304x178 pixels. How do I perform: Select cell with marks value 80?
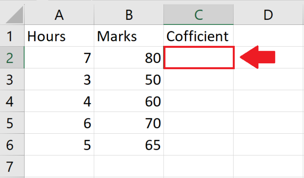point(129,58)
